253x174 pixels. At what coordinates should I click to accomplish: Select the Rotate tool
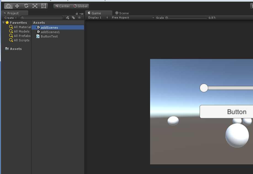click(26, 6)
